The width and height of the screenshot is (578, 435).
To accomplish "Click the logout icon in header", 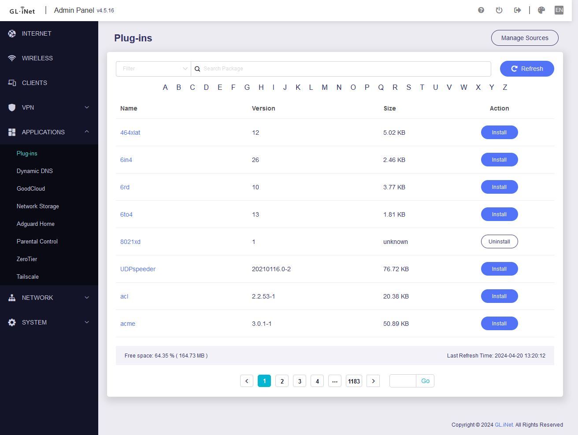I will (518, 10).
